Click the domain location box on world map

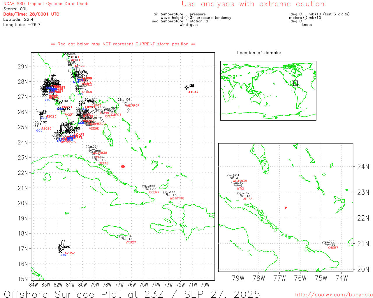[x=295, y=83]
